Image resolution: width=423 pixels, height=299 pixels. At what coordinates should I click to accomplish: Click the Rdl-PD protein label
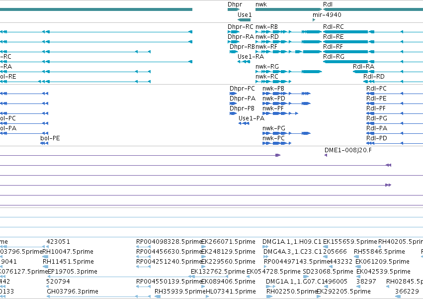[x=377, y=139]
